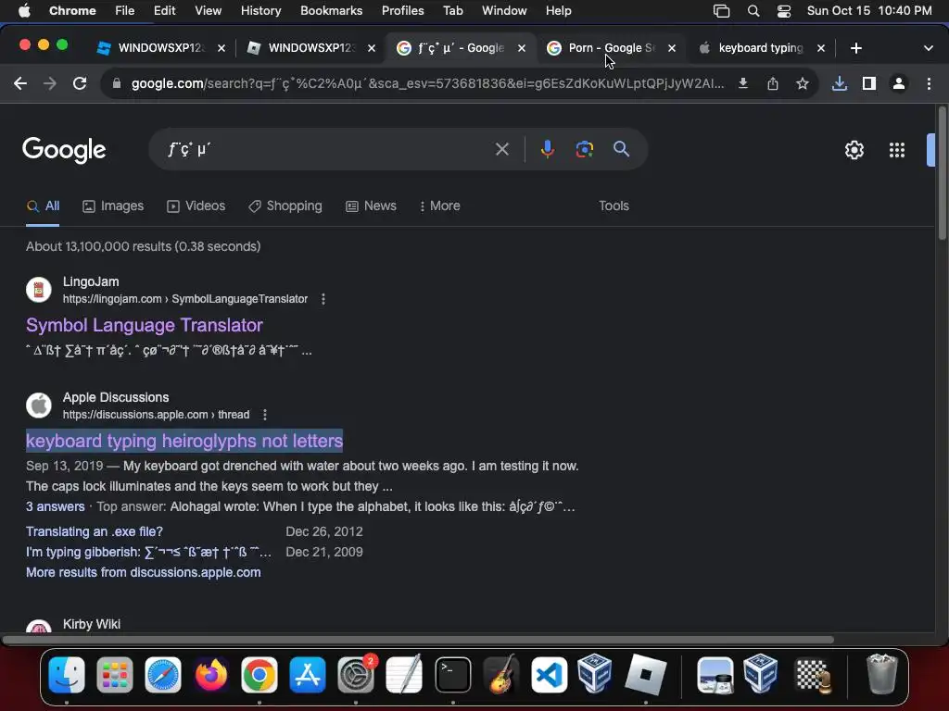
Task: Open LingoJam result options menu
Action: tap(323, 299)
